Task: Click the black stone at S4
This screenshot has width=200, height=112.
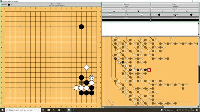Action: point(92,88)
